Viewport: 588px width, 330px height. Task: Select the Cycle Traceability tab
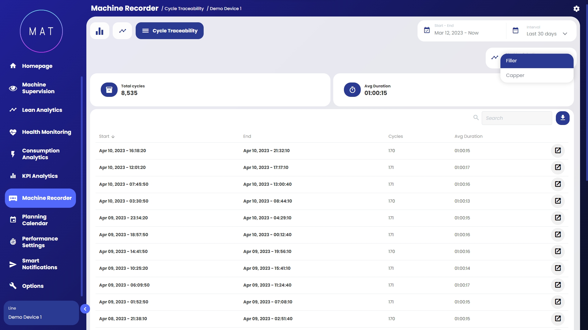point(170,31)
